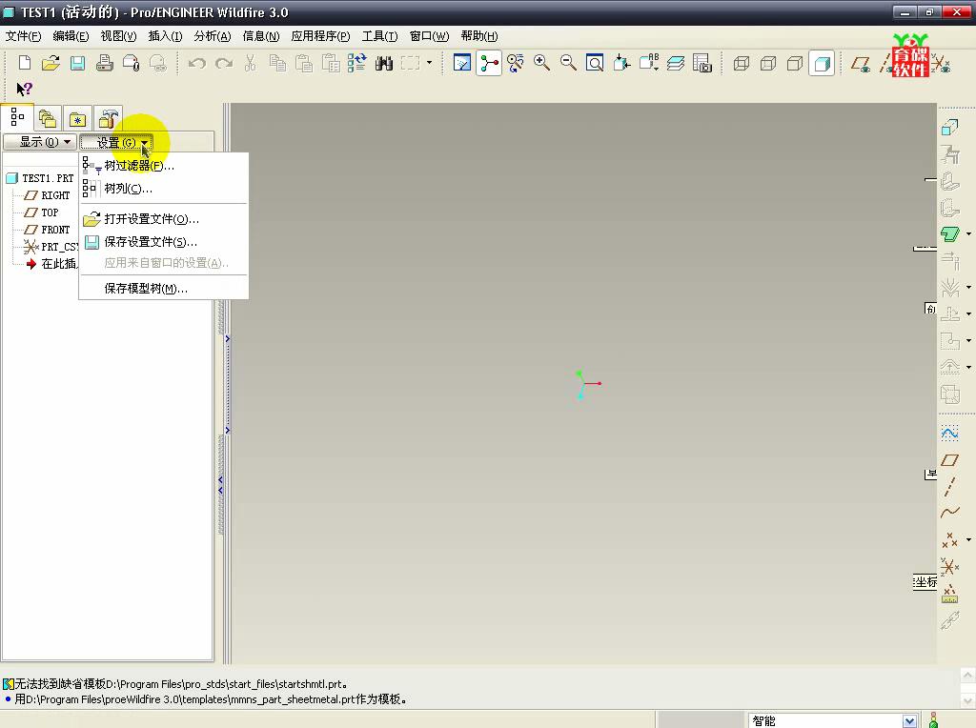Select the FRONT datum plane in tree
976x728 pixels.
tap(48, 230)
